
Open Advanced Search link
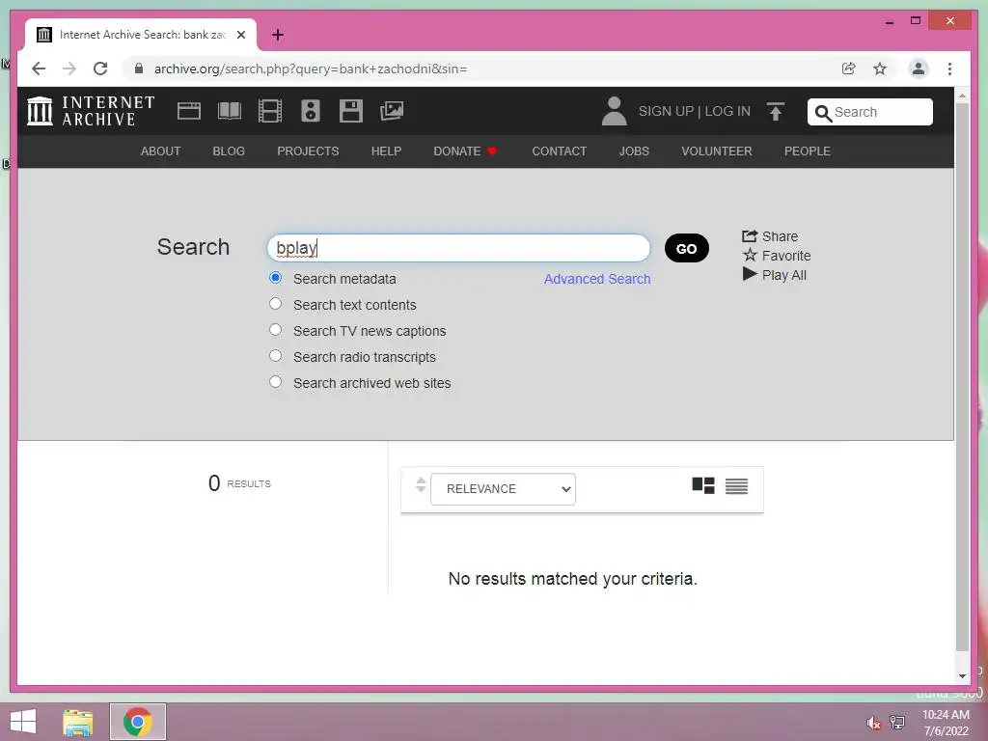click(x=597, y=279)
